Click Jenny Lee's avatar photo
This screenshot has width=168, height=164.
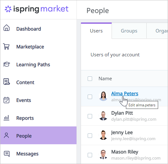(x=103, y=135)
